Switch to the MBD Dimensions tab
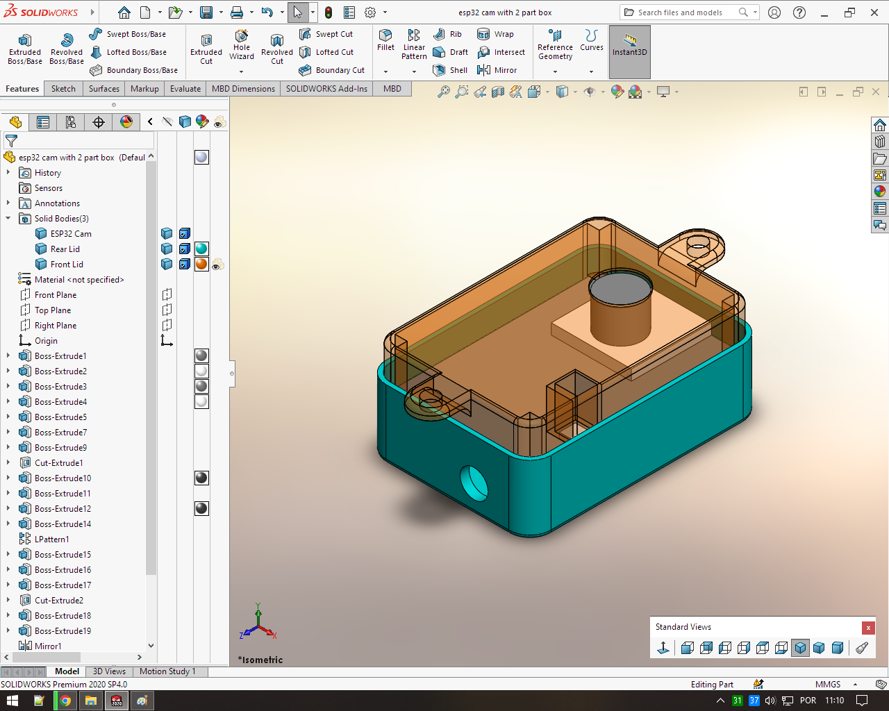This screenshot has width=889, height=711. 243,89
